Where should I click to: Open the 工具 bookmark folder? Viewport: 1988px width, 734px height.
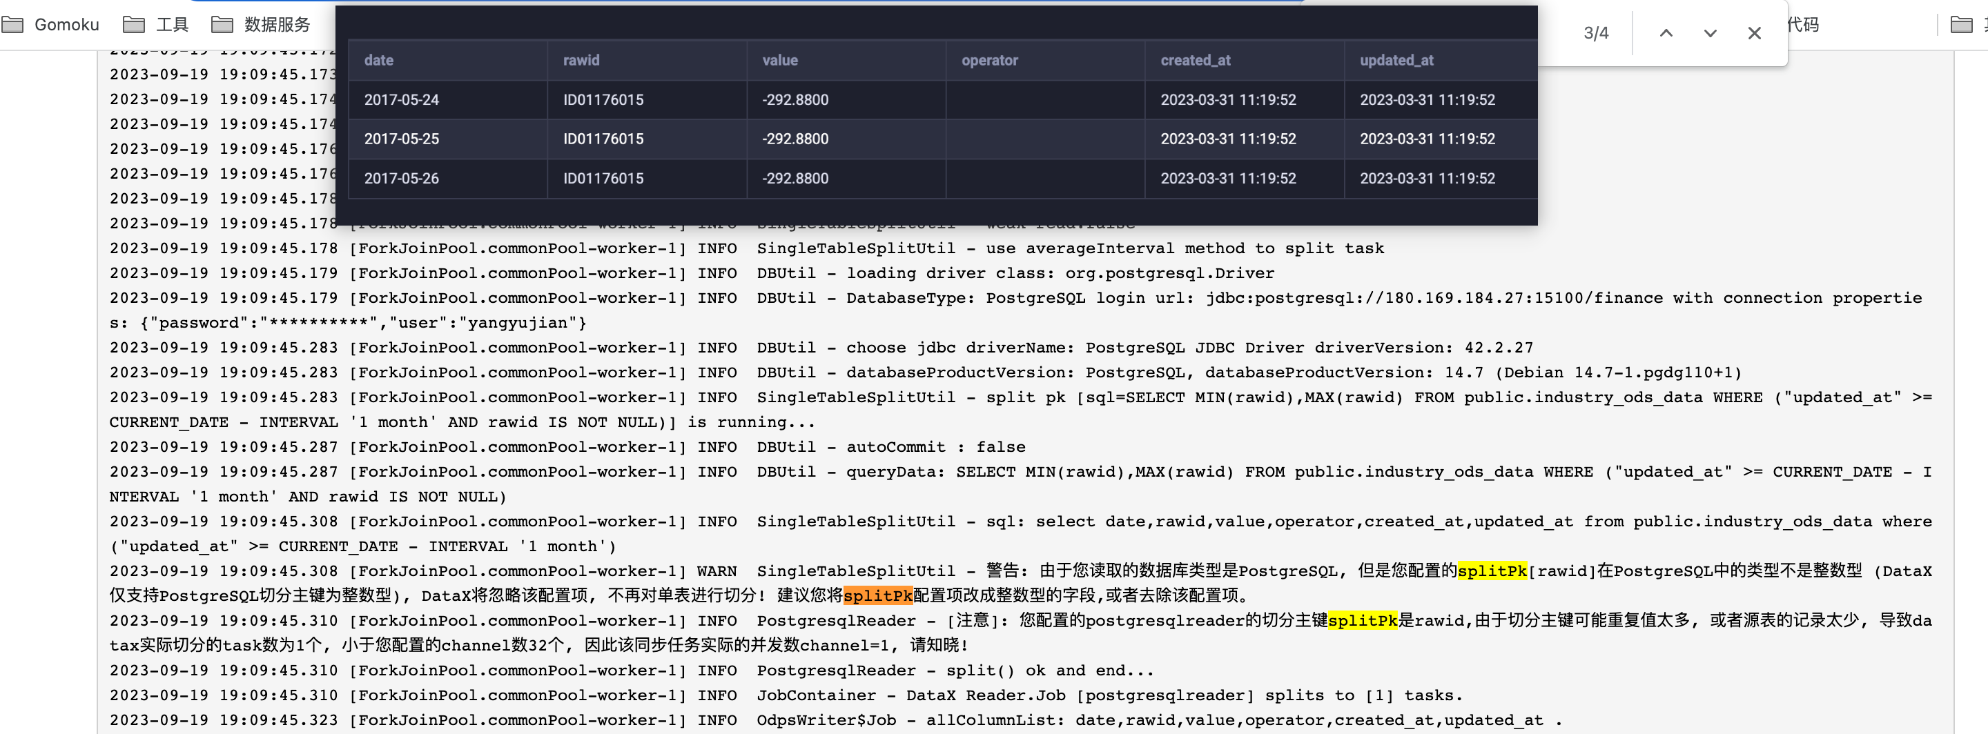156,25
